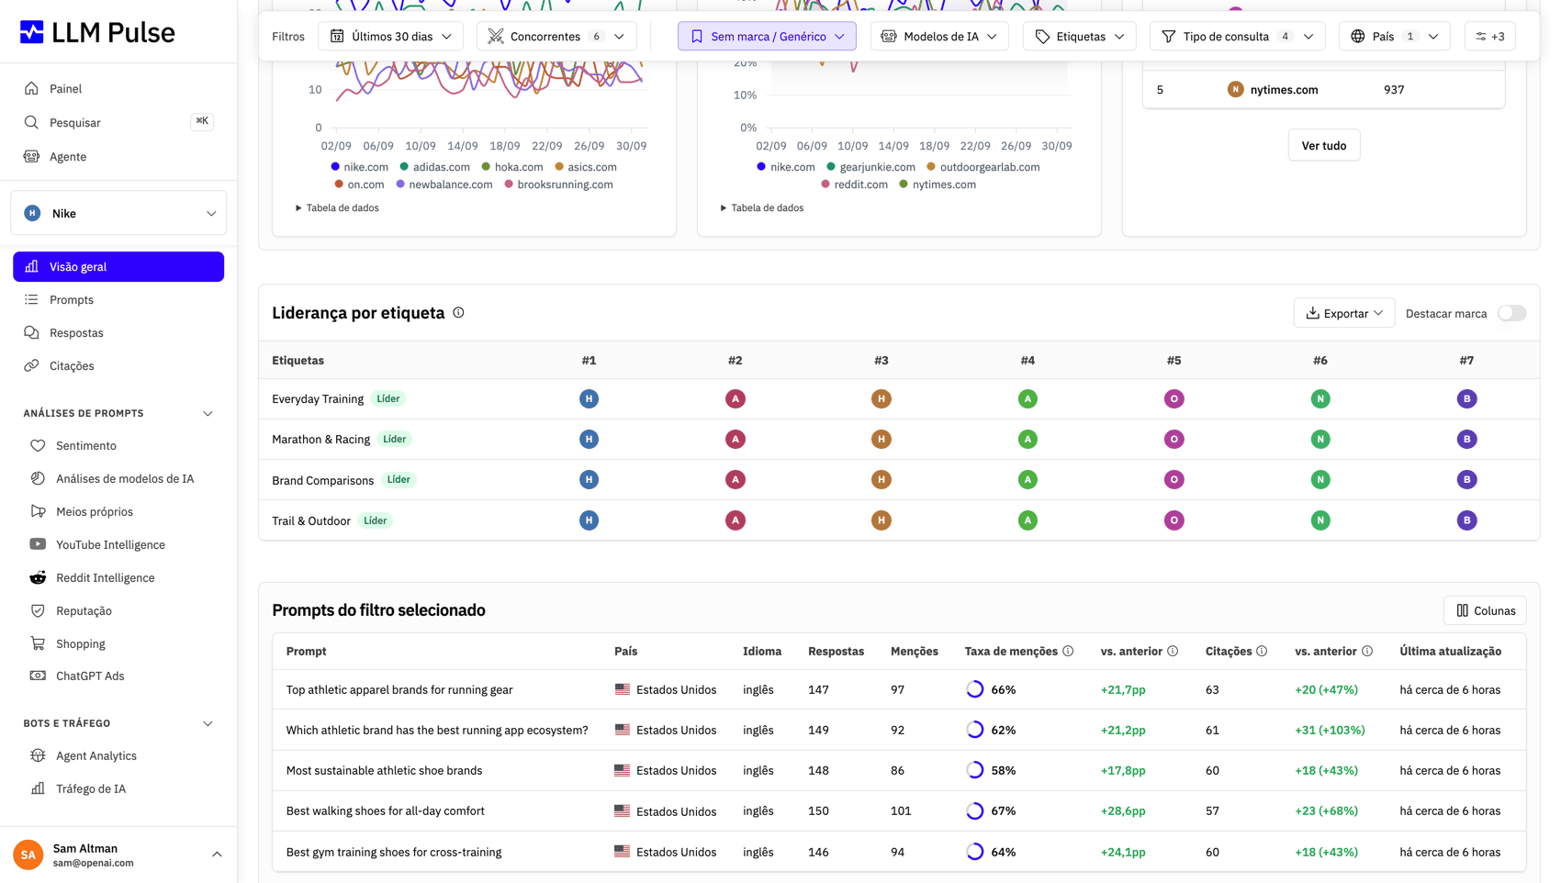Click the LLM Pulse logo

click(97, 32)
